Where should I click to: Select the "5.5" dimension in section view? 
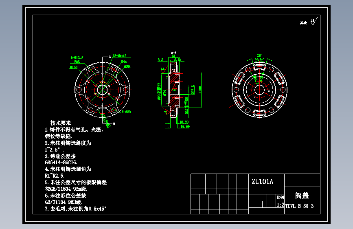tap(160, 60)
